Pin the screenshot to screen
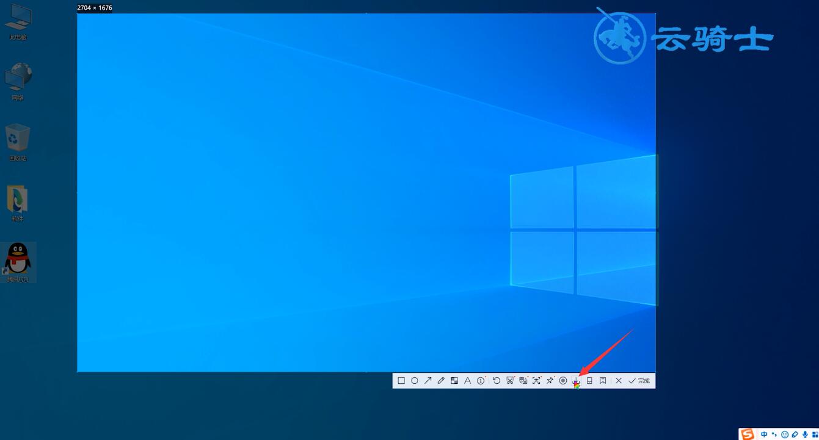 [x=550, y=381]
